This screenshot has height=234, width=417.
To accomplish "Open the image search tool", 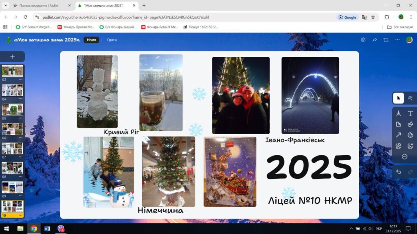I will click(x=398, y=146).
